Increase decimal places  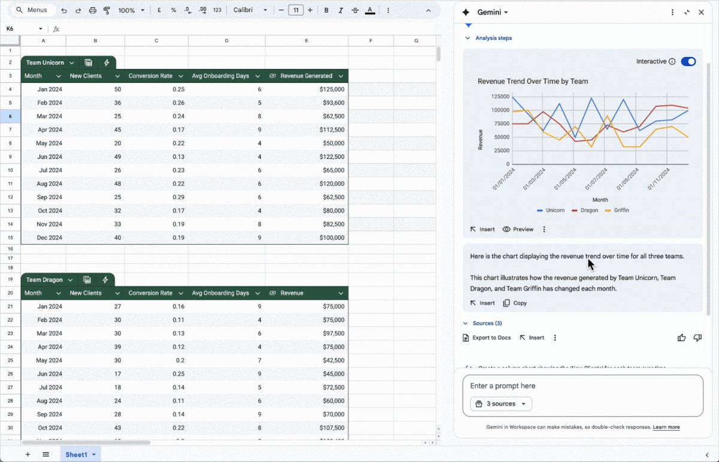tap(203, 10)
